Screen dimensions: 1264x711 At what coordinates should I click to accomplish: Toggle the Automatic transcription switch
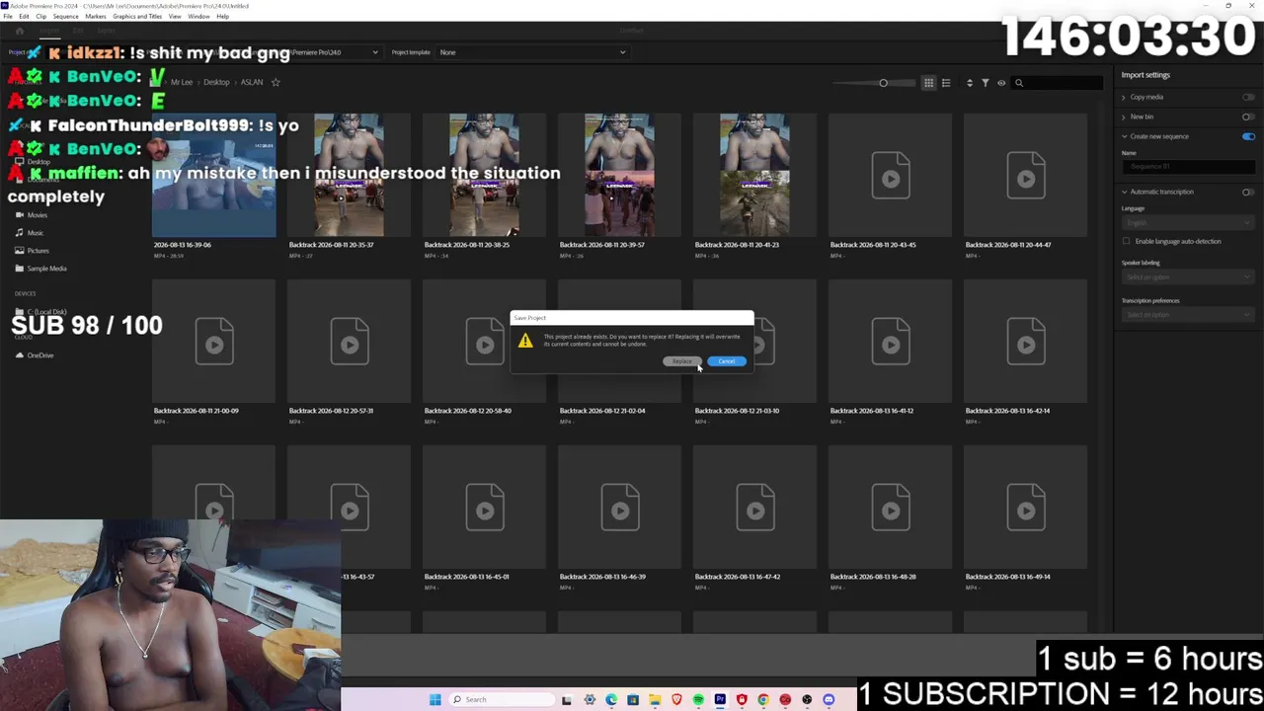[1248, 192]
